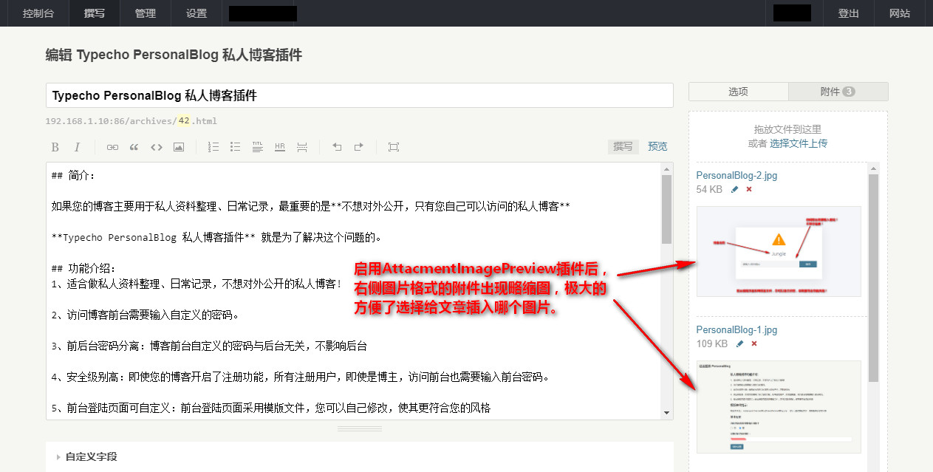Insert a blockquote using the quote icon

134,147
